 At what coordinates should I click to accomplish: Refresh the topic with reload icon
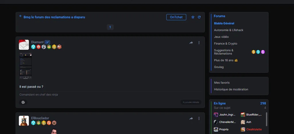coord(199,17)
